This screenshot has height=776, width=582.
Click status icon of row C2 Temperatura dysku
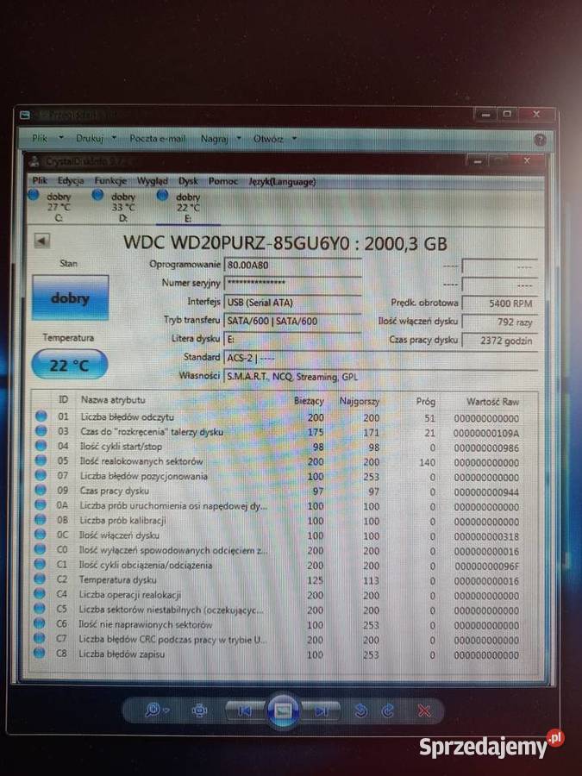41,579
